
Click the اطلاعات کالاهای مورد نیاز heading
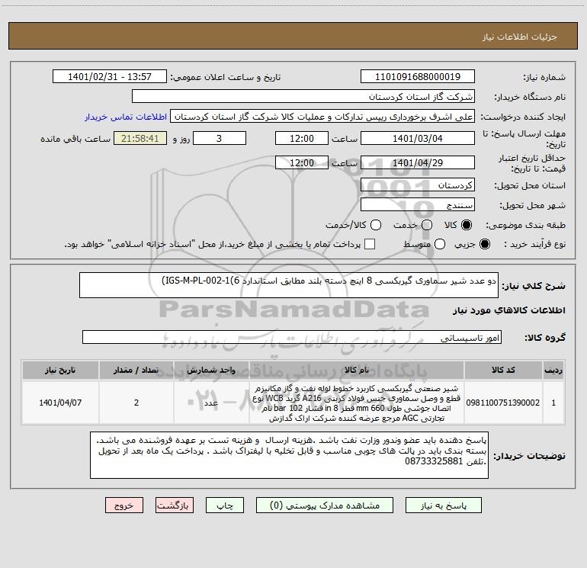point(508,310)
